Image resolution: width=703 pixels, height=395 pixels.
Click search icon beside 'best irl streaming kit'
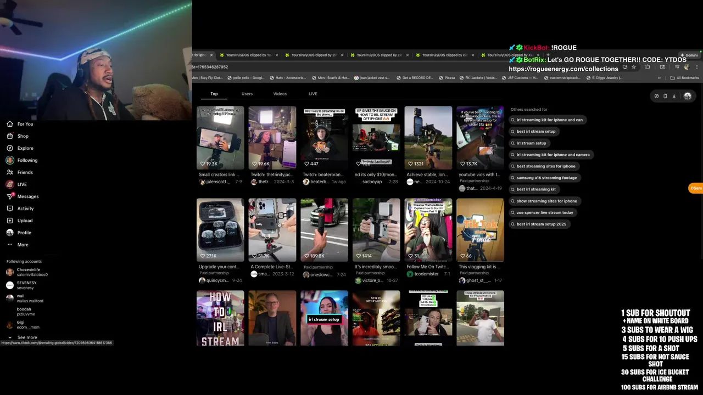[x=513, y=189]
